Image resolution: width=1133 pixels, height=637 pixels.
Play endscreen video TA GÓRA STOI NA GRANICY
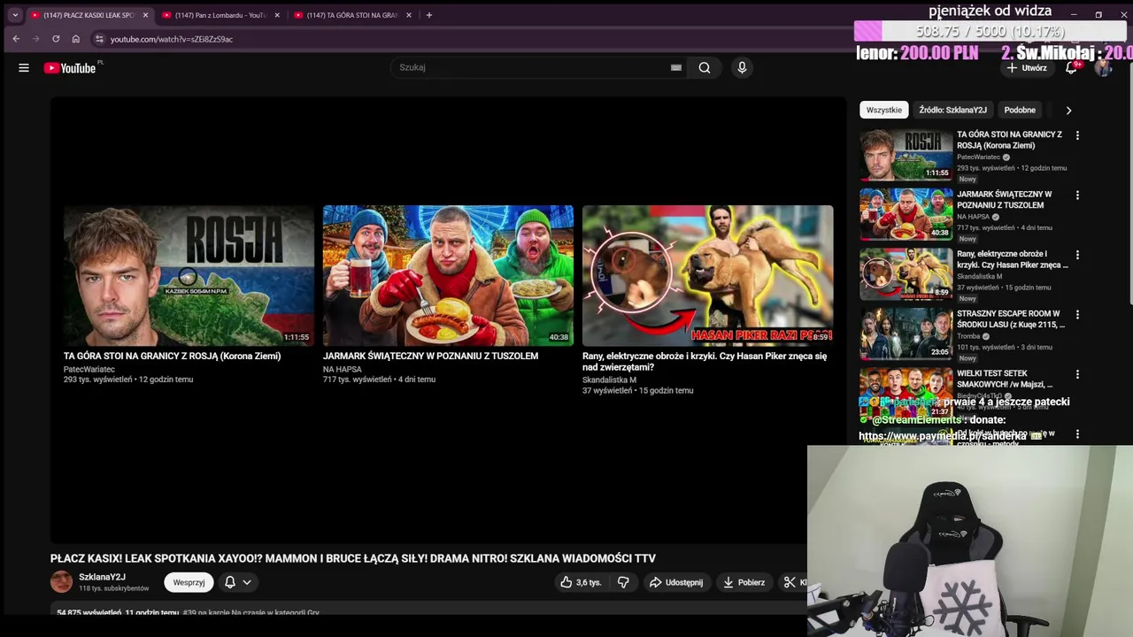click(x=189, y=275)
